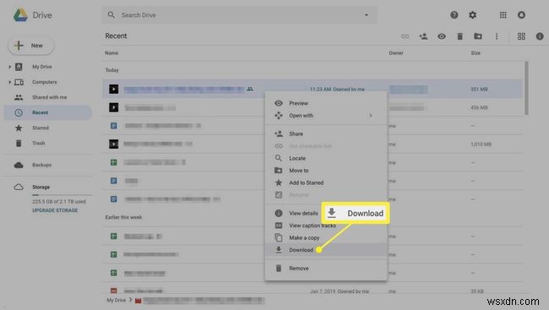Choose Locate from context menu
This screenshot has height=310, width=549.
point(326,158)
